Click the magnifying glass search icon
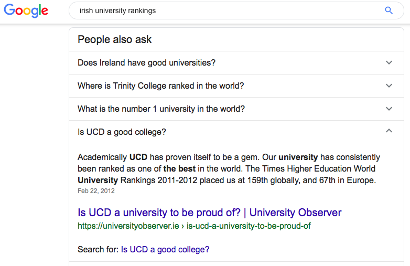This screenshot has width=410, height=266. pos(389,10)
